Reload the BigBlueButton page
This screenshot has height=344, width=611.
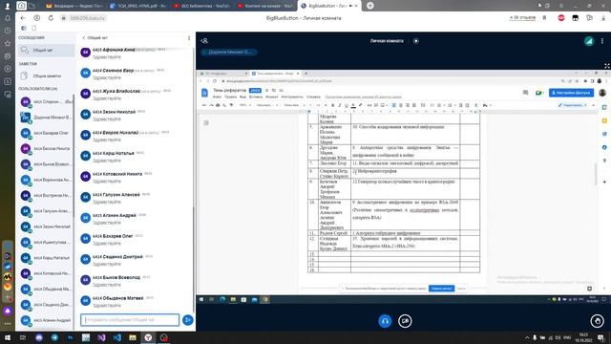pyautogui.click(x=51, y=18)
